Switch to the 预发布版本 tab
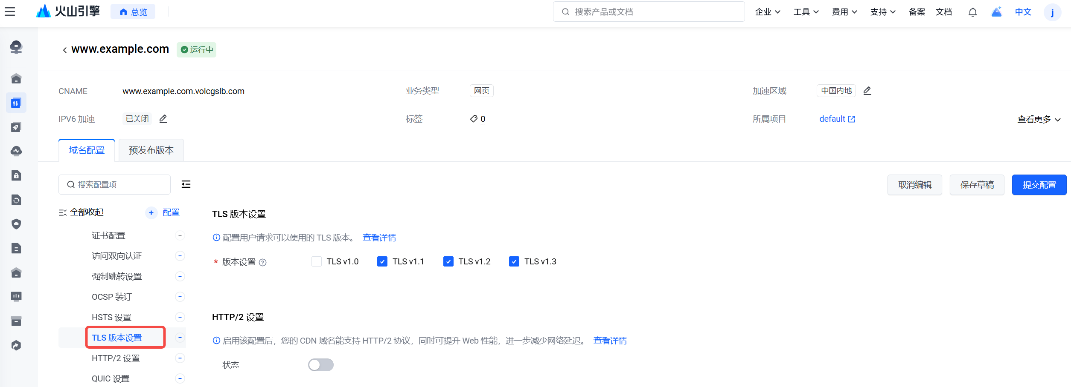This screenshot has height=387, width=1071. pos(151,150)
